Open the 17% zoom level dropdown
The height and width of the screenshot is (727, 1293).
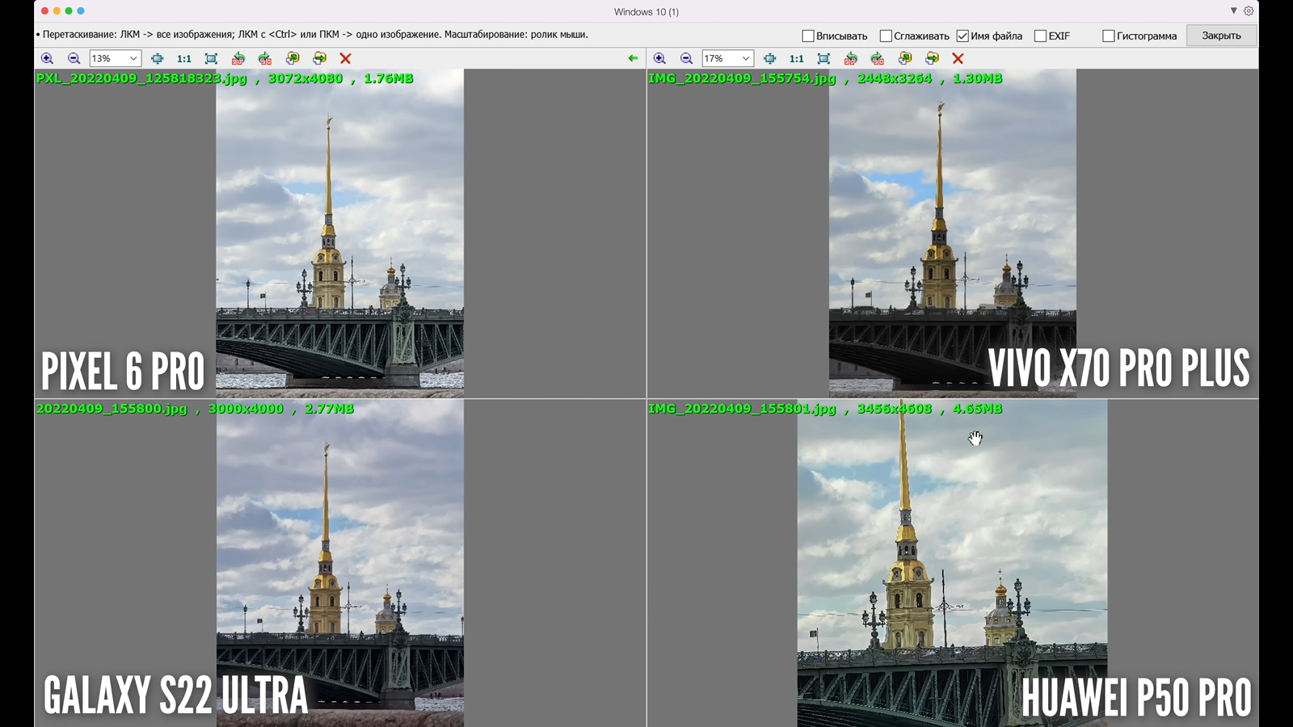[746, 58]
